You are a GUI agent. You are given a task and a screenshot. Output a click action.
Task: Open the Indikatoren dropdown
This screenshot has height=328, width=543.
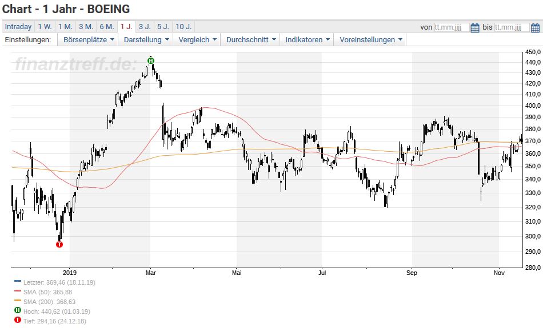pyautogui.click(x=307, y=40)
